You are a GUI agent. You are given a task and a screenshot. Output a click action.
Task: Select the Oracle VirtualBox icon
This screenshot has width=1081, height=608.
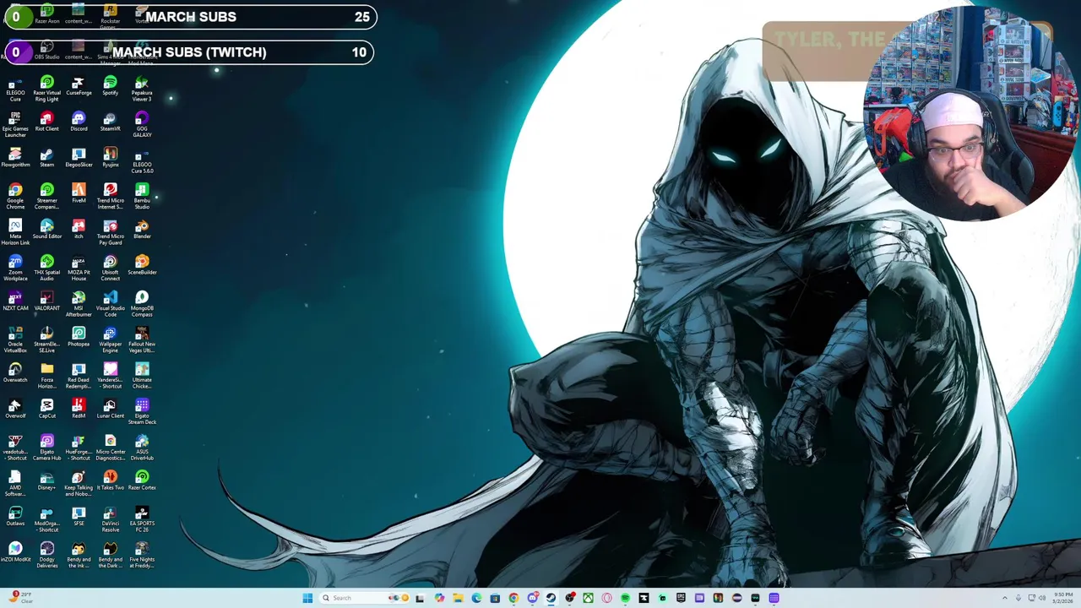[15, 340]
